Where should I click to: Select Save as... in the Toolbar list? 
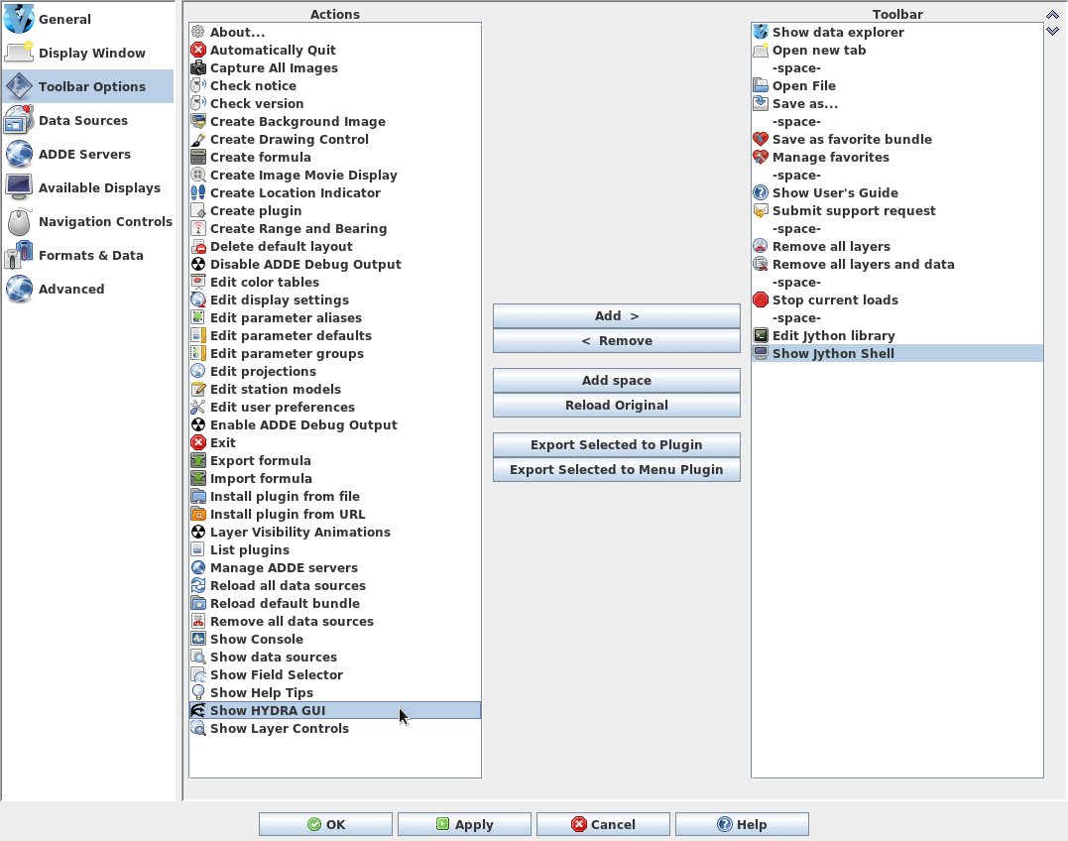coord(897,103)
